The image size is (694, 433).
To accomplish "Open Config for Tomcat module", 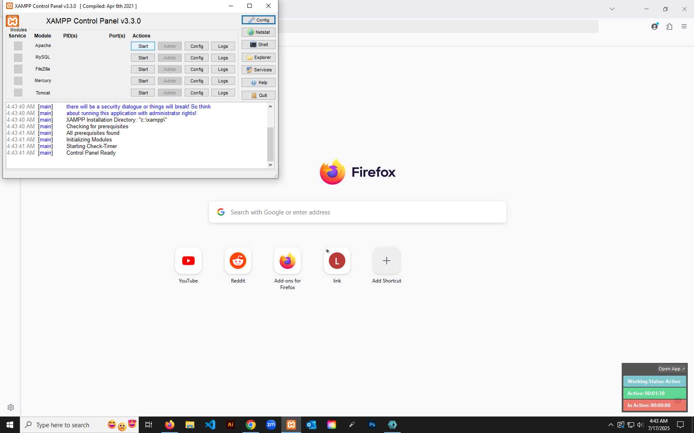I will point(197,93).
